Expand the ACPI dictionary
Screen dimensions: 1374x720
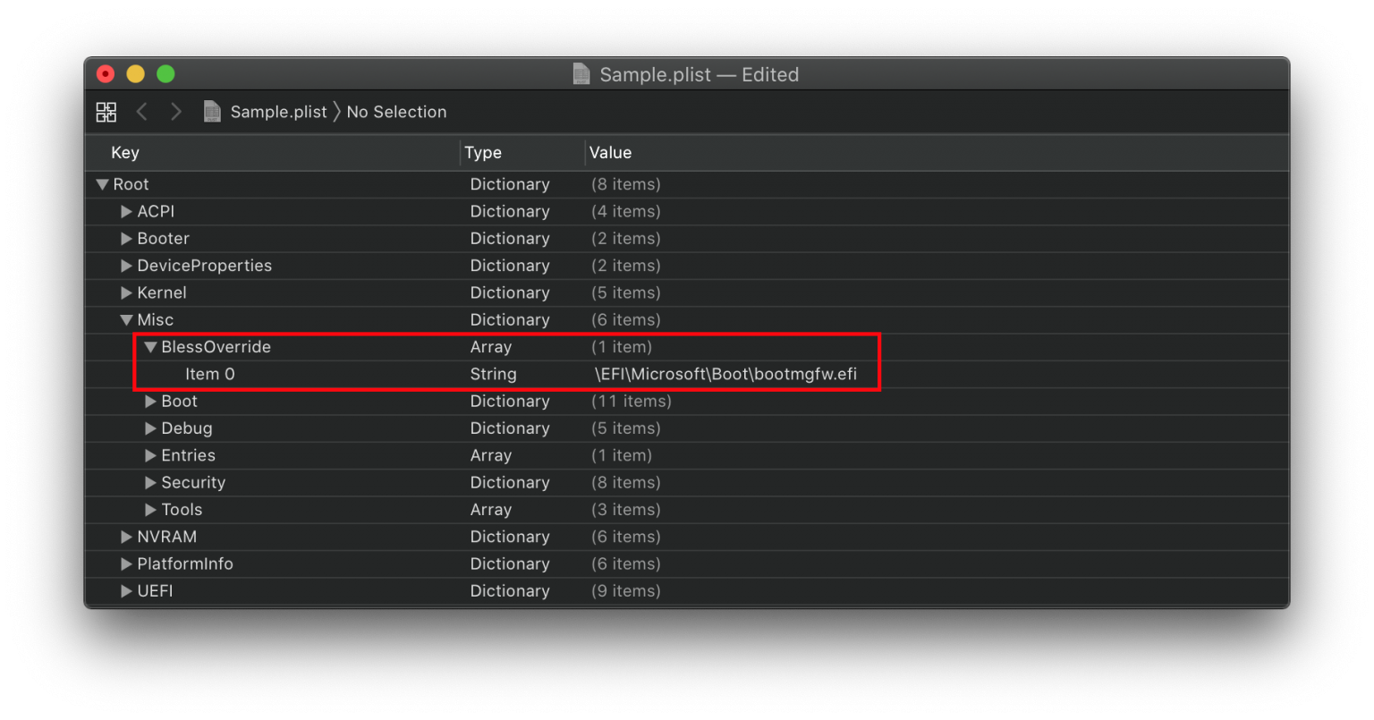point(126,212)
